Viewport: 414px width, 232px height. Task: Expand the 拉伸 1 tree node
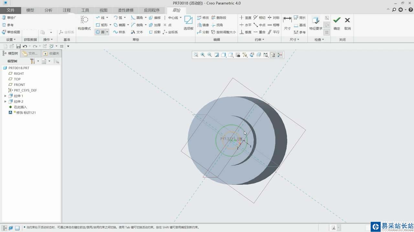[5, 96]
